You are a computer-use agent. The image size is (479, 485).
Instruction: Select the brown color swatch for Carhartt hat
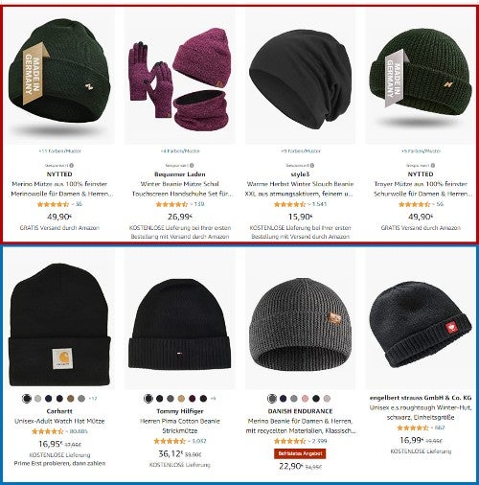tap(71, 399)
